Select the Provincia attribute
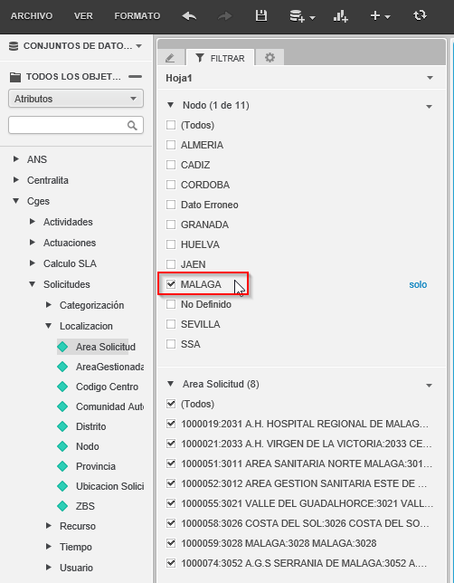This screenshot has height=583, width=454. 96,466
